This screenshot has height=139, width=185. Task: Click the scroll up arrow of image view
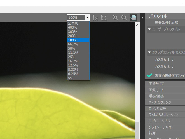(137, 25)
